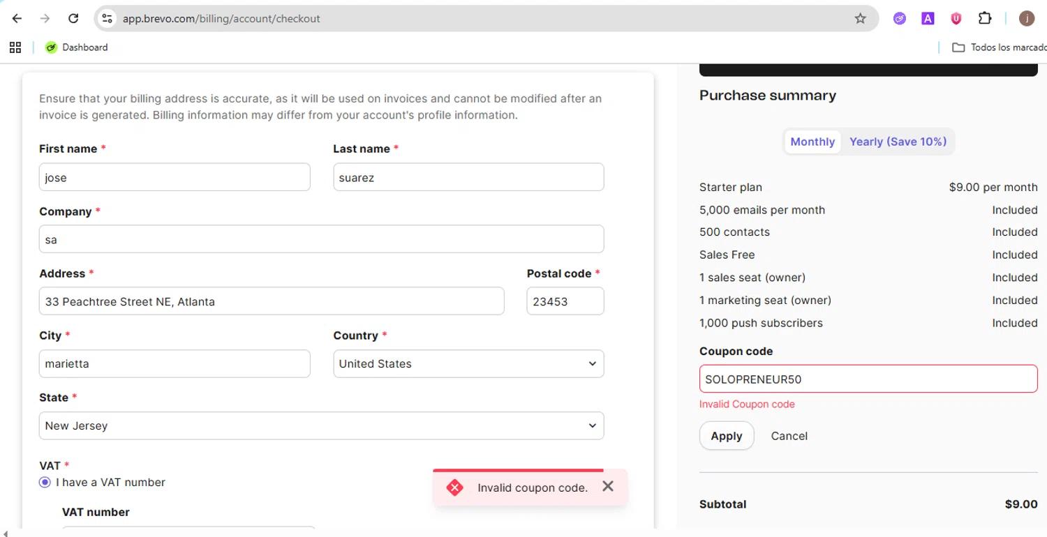The width and height of the screenshot is (1047, 537).
Task: Switch to Monthly billing
Action: pyautogui.click(x=812, y=142)
